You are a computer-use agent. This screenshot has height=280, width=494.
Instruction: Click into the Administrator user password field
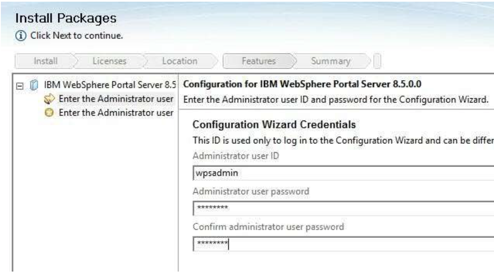point(338,208)
